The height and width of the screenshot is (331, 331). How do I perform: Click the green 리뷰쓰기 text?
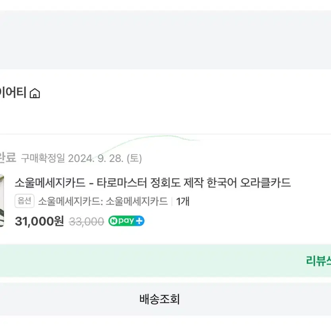(x=318, y=261)
